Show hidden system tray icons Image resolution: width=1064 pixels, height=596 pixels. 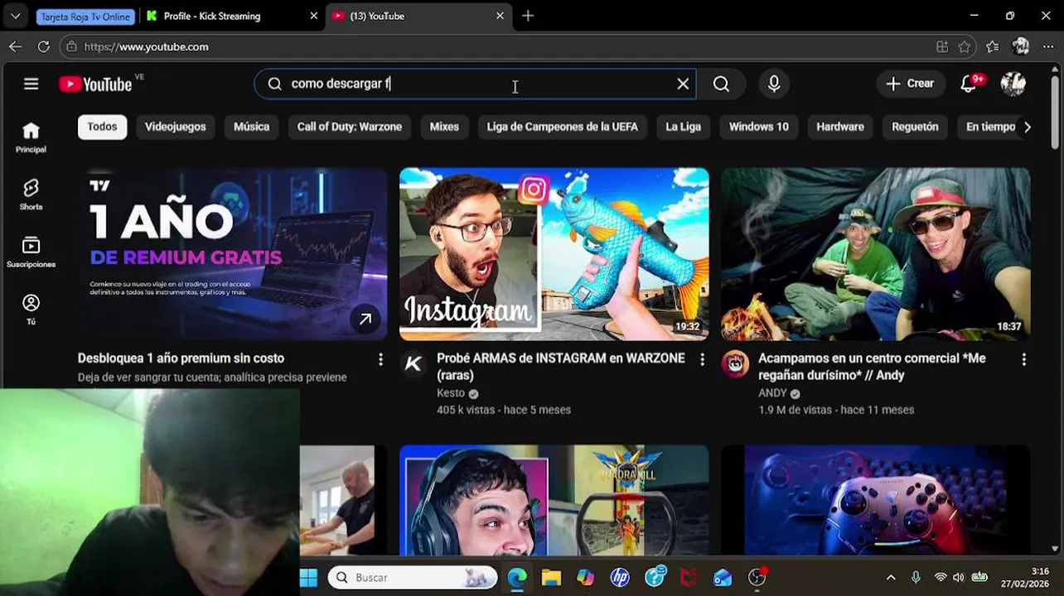pos(891,578)
